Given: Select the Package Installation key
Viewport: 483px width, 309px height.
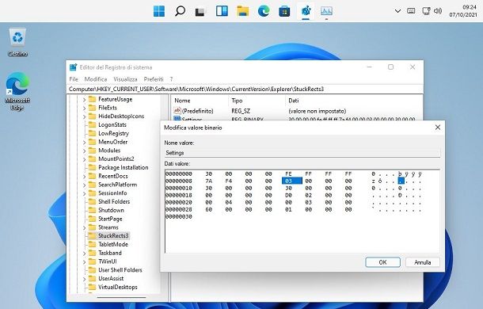Looking at the screenshot, I should click(124, 167).
